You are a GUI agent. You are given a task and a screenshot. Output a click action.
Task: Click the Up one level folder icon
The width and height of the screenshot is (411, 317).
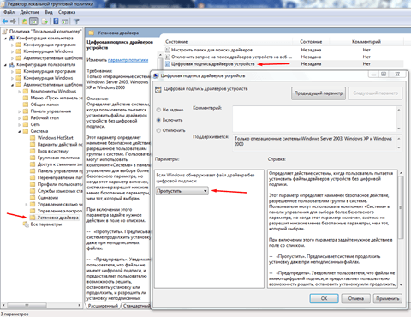pyautogui.click(x=25, y=21)
